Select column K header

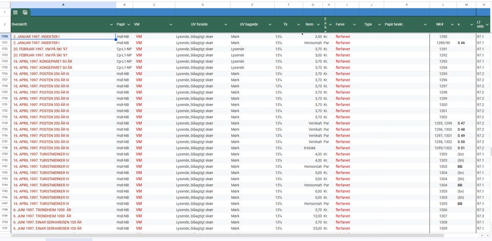(406, 4)
